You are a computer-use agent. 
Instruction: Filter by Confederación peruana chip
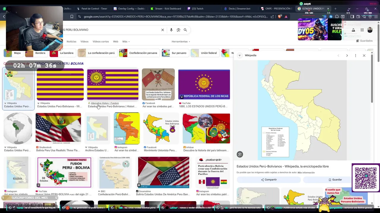coord(139,53)
